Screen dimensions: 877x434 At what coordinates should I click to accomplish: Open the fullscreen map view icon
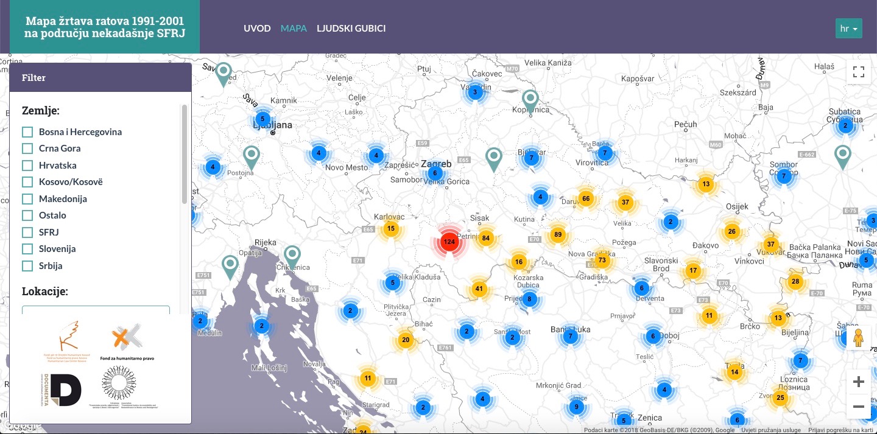click(x=858, y=71)
